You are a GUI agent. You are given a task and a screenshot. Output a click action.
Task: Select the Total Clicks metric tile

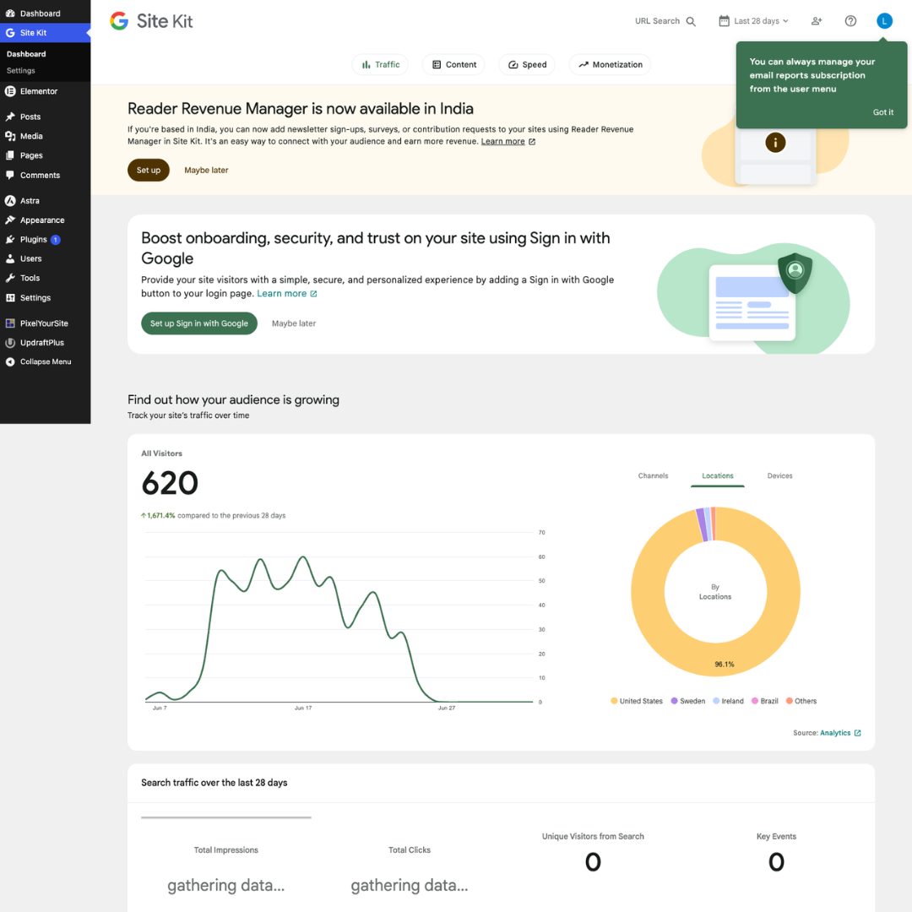410,866
